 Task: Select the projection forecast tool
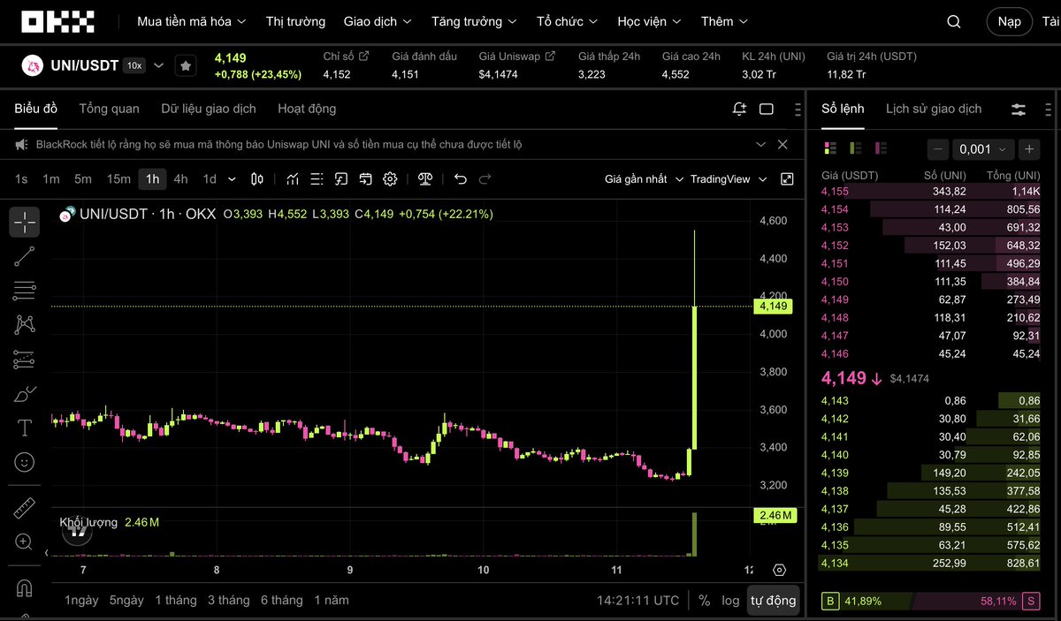click(25, 360)
